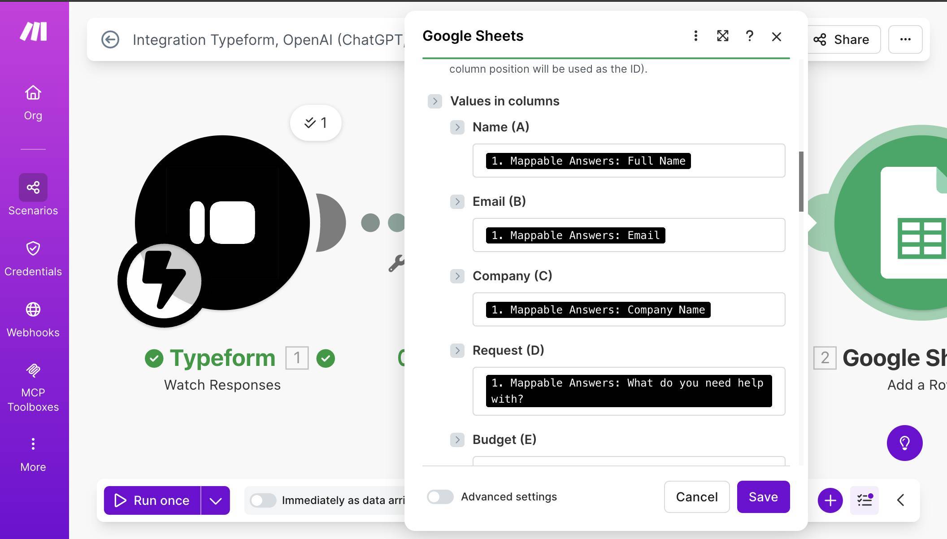Open help for the Google Sheets module

[749, 37]
